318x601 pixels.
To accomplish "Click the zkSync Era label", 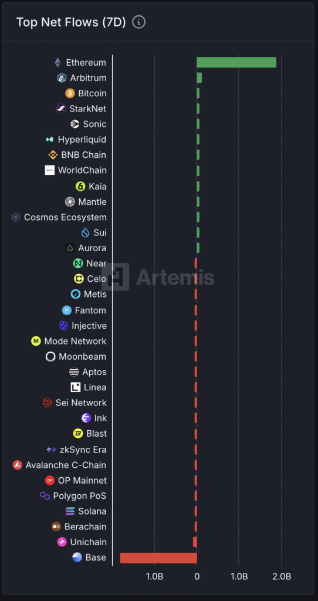I will (83, 450).
